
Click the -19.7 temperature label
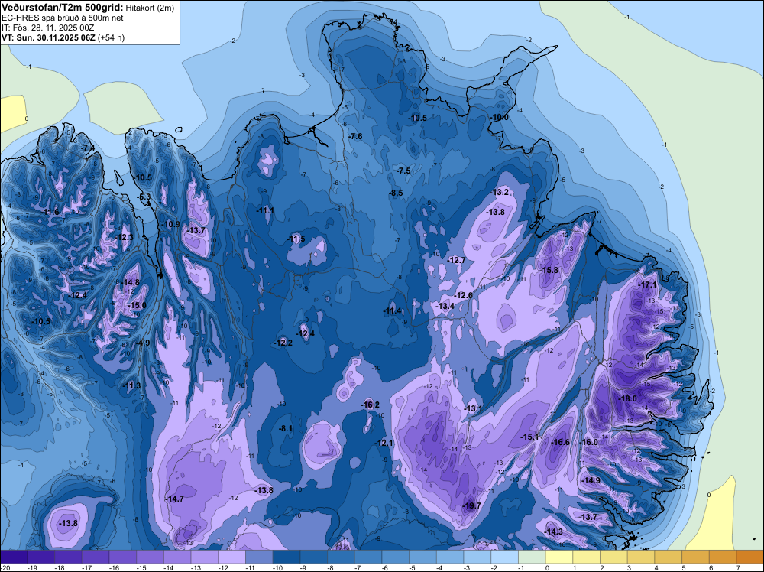point(471,505)
